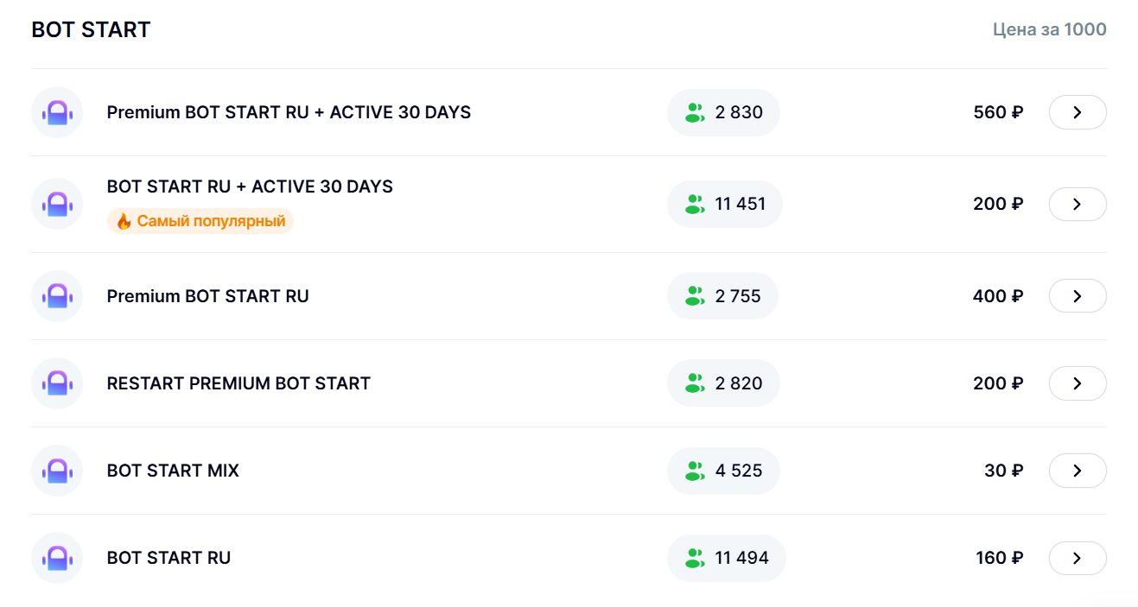Viewport: 1138px width, 607px height.
Task: Open the chevron arrow for the 400 ₽ service
Action: [x=1078, y=296]
